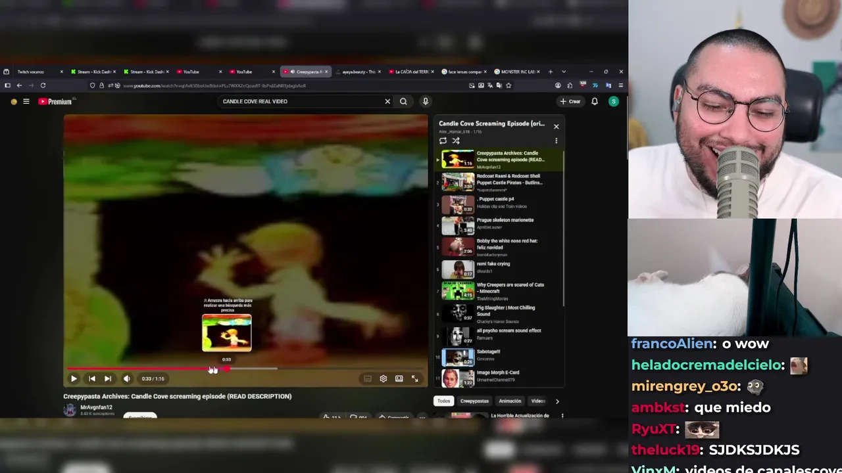
Task: Click the Crear create button
Action: 570,101
